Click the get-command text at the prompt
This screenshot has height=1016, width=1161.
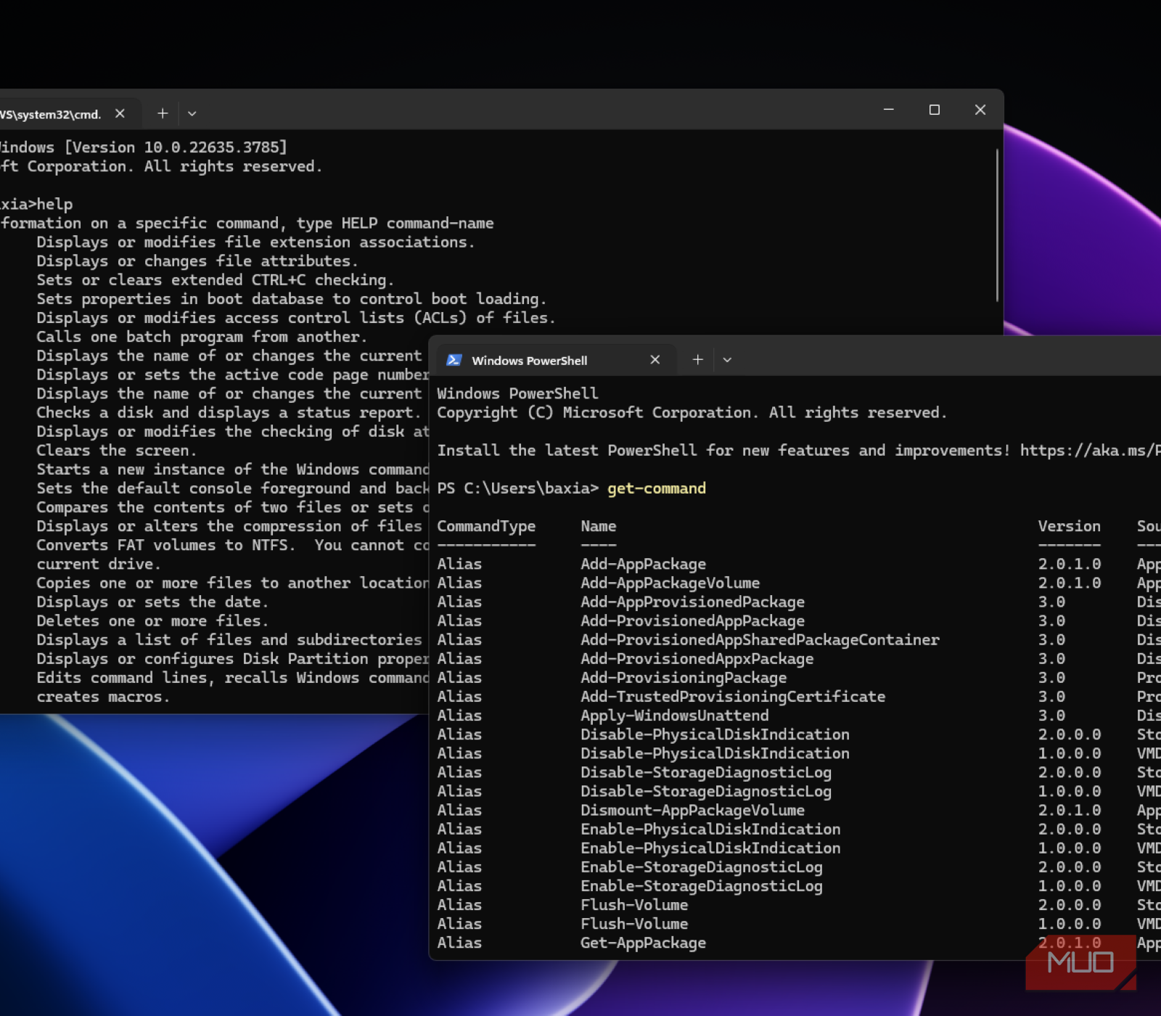(657, 488)
